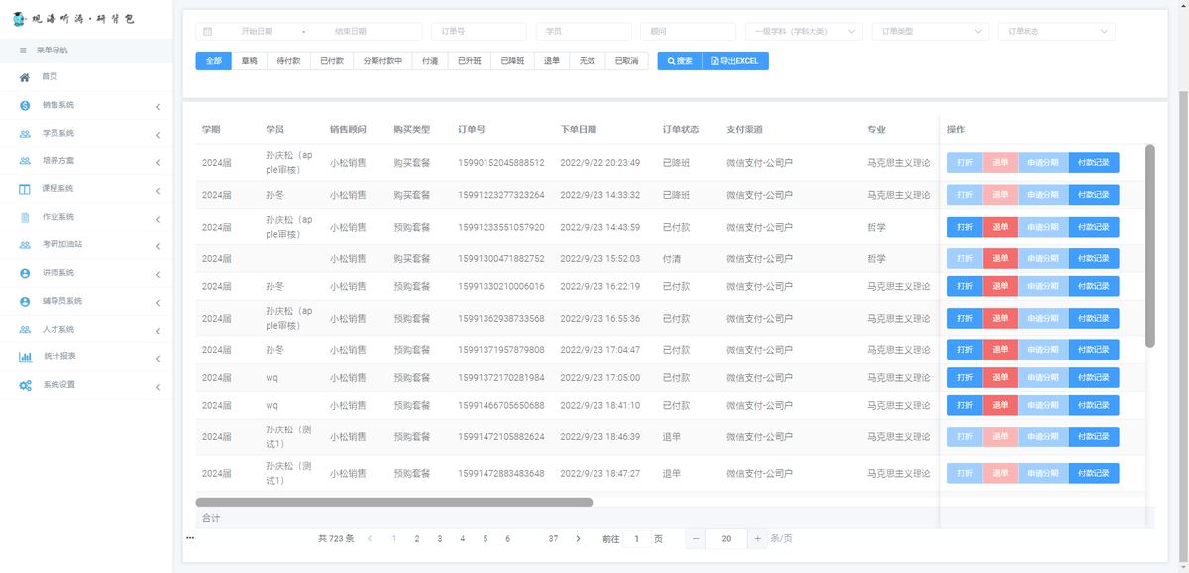The height and width of the screenshot is (573, 1189).
Task: Click the 顾问 filter input field
Action: (688, 32)
